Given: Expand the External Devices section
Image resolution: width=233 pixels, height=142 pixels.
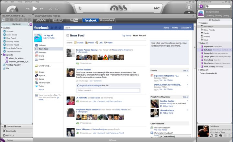Looking at the screenshot, I should [2, 127].
